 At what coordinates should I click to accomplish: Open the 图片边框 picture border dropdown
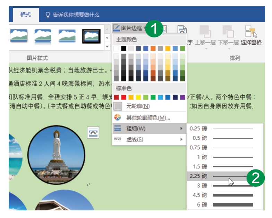pyautogui.click(x=129, y=28)
